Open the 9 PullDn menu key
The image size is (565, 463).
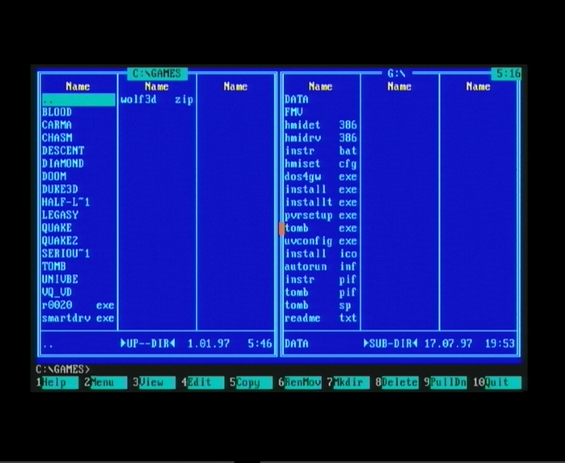click(x=445, y=383)
